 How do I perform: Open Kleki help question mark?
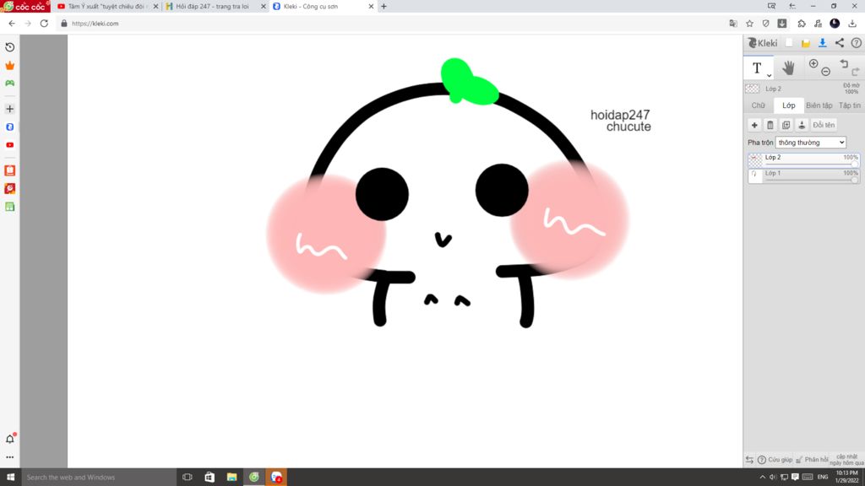point(857,43)
